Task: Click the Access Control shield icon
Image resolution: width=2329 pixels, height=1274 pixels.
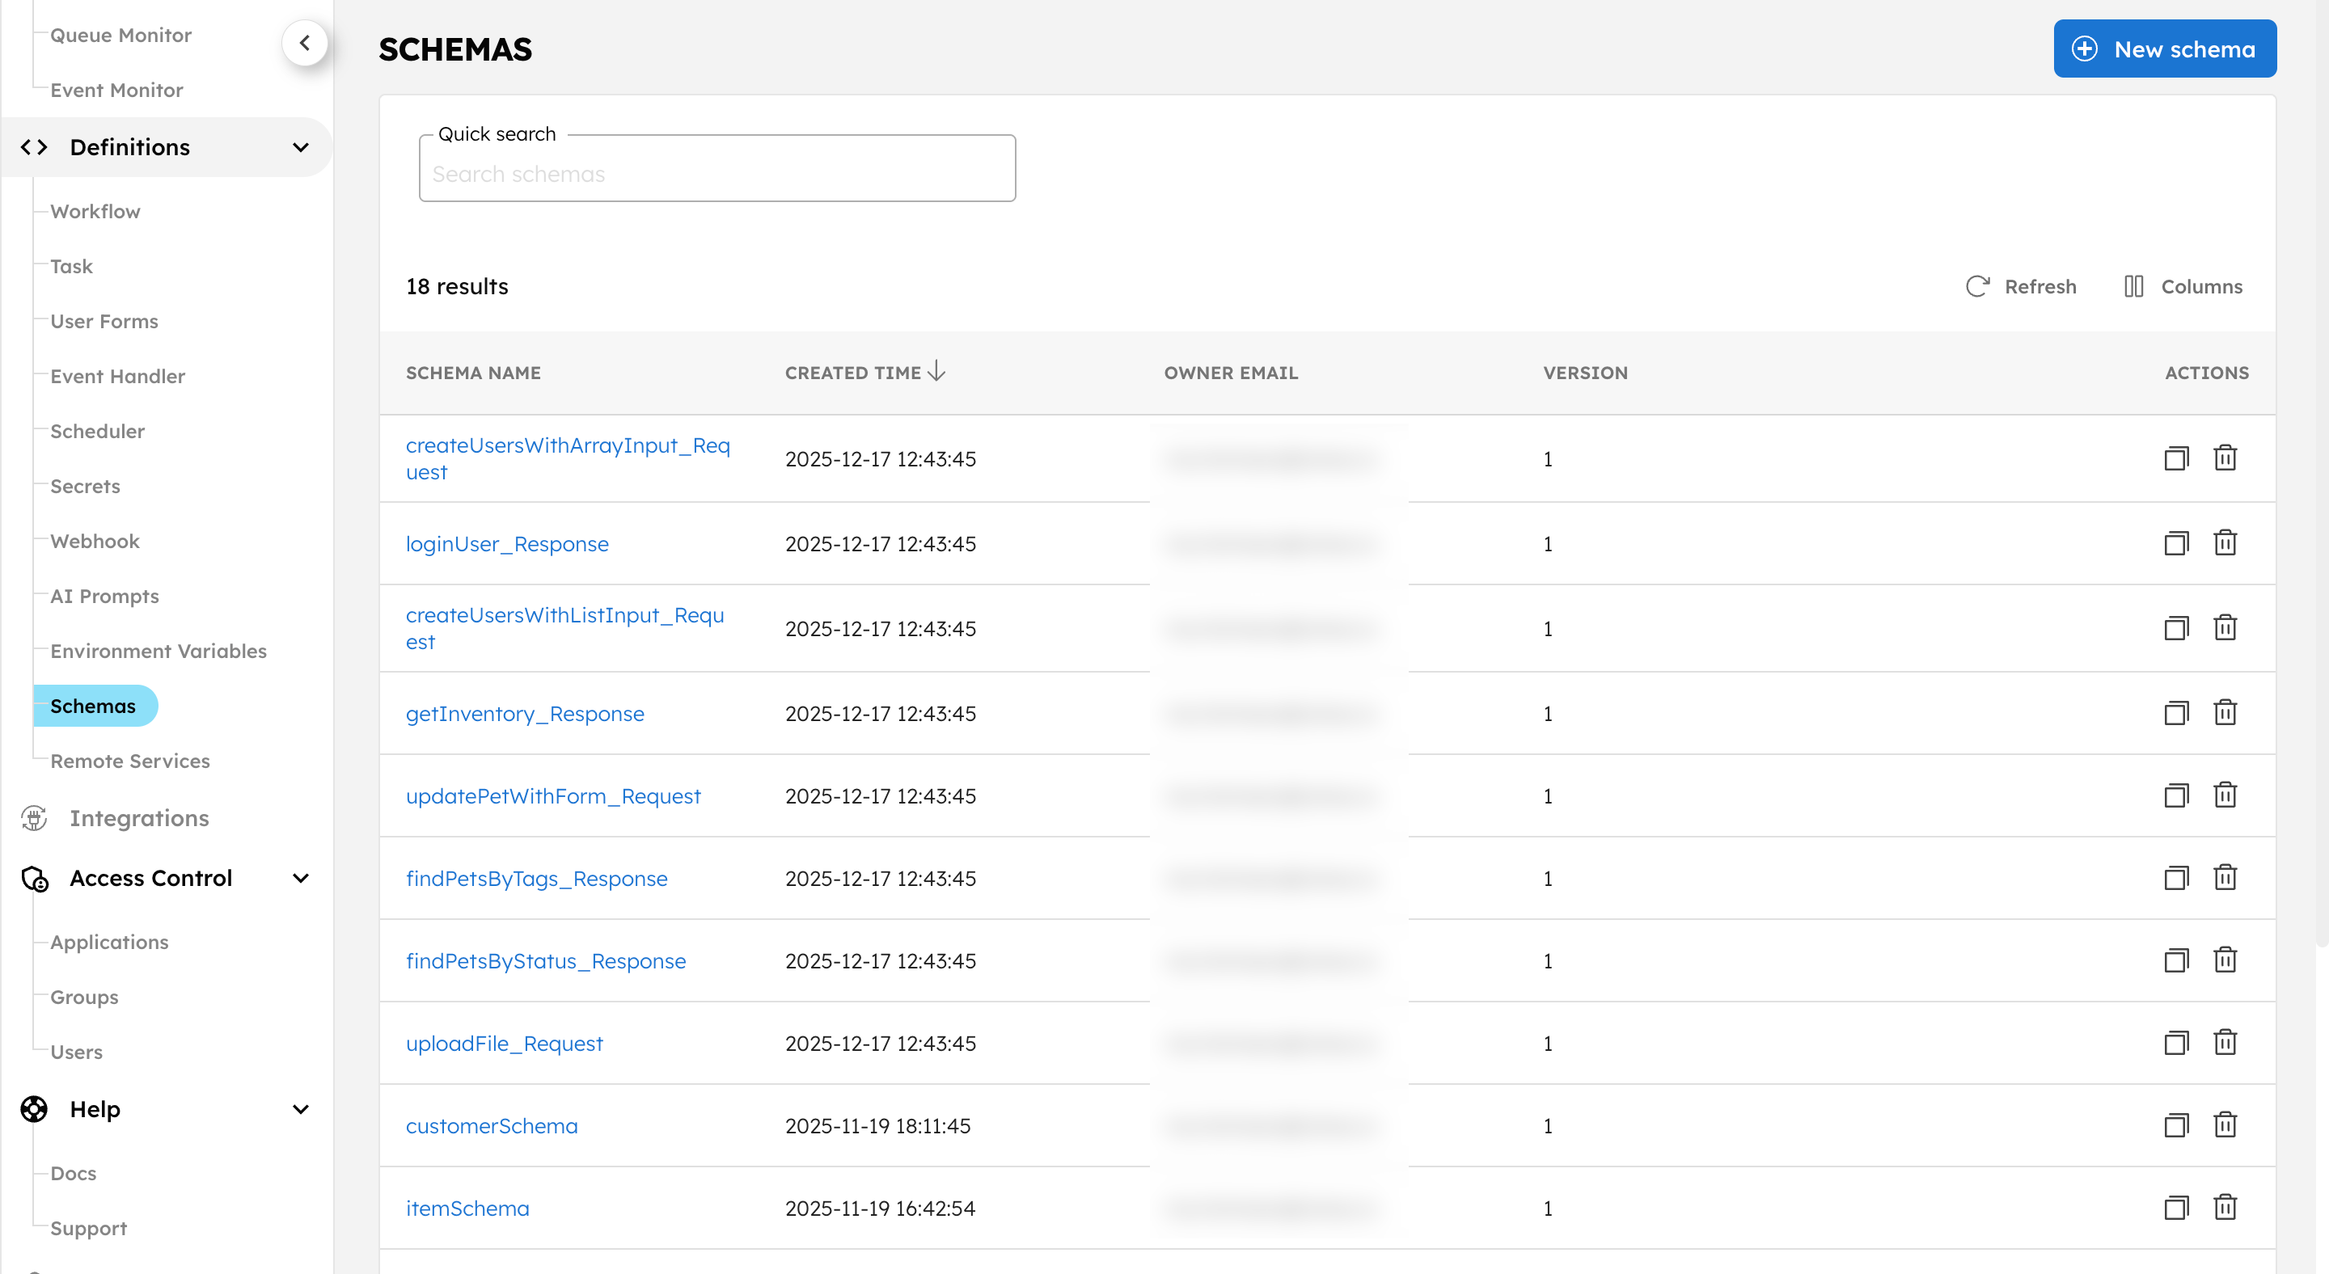Action: click(x=33, y=877)
